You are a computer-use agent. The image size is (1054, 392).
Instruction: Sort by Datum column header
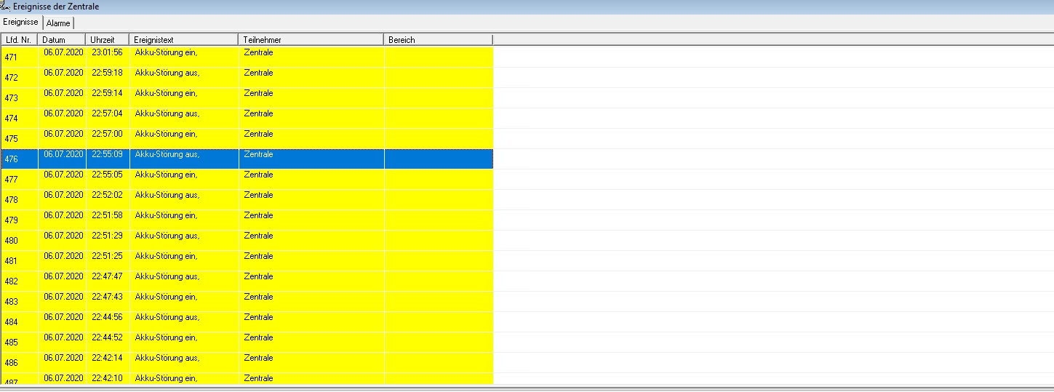(61, 40)
